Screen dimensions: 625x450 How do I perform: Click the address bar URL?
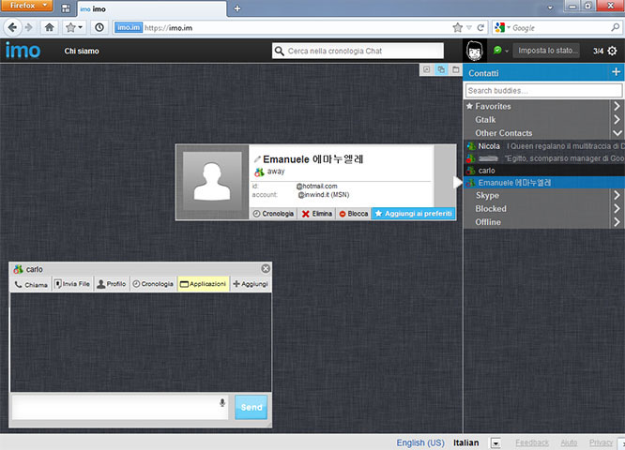click(x=168, y=28)
